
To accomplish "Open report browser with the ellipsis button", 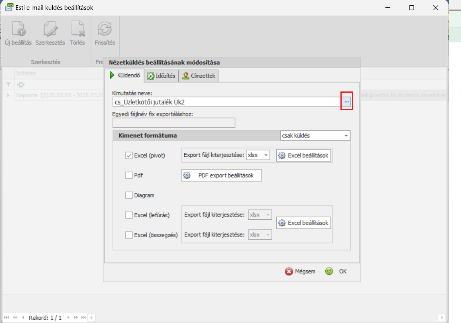I will pyautogui.click(x=347, y=101).
